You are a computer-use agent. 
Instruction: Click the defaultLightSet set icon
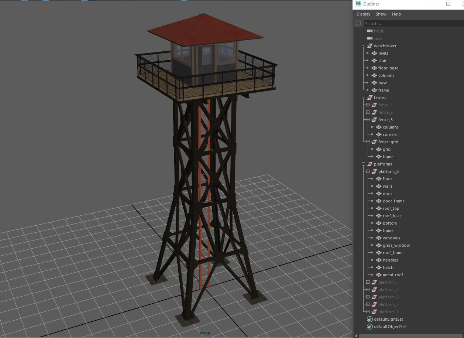370,319
